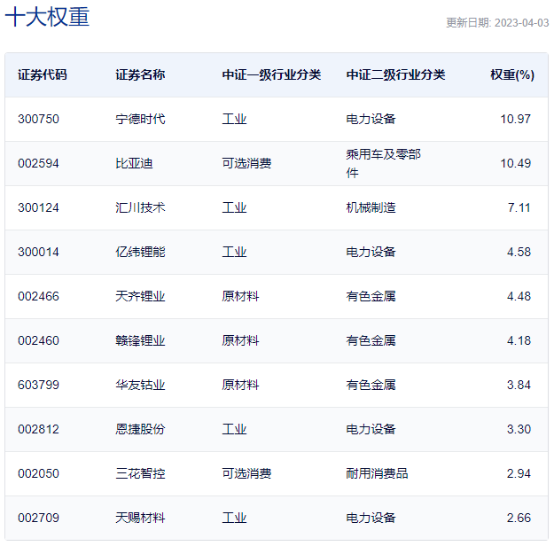Select security code 300014
The image size is (554, 546).
pyautogui.click(x=38, y=253)
